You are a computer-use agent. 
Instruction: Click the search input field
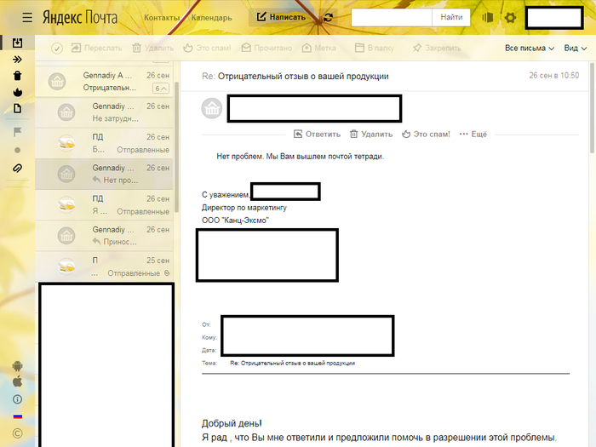click(x=391, y=17)
